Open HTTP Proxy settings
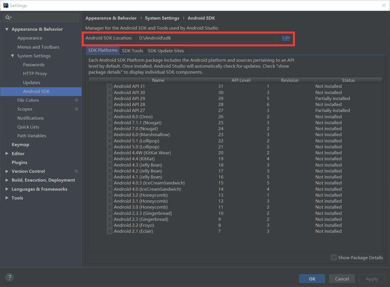The image size is (390, 287). (x=35, y=73)
